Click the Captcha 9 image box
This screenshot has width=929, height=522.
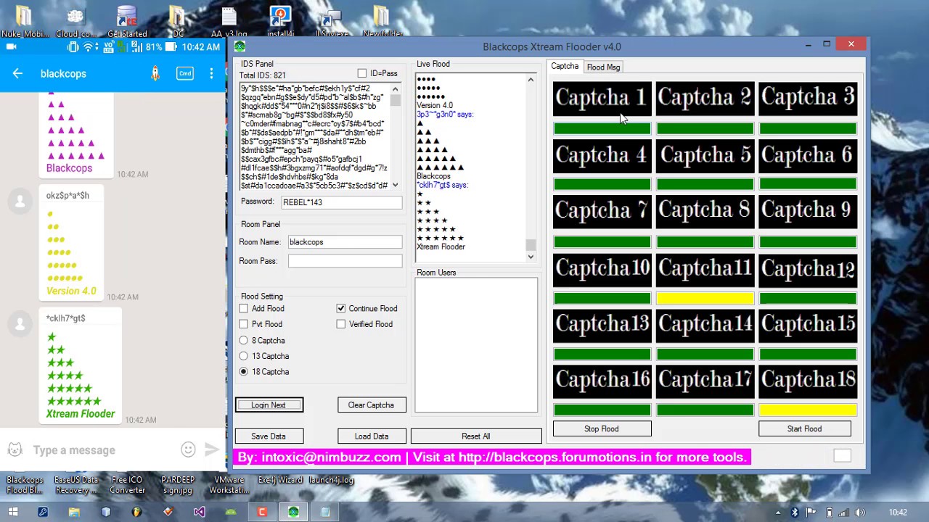pyautogui.click(x=808, y=211)
